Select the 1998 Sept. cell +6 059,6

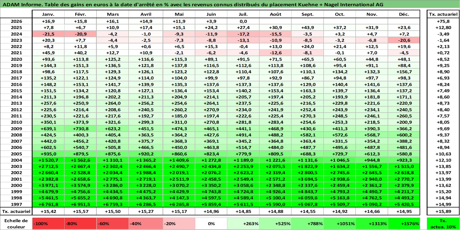click(x=308, y=198)
